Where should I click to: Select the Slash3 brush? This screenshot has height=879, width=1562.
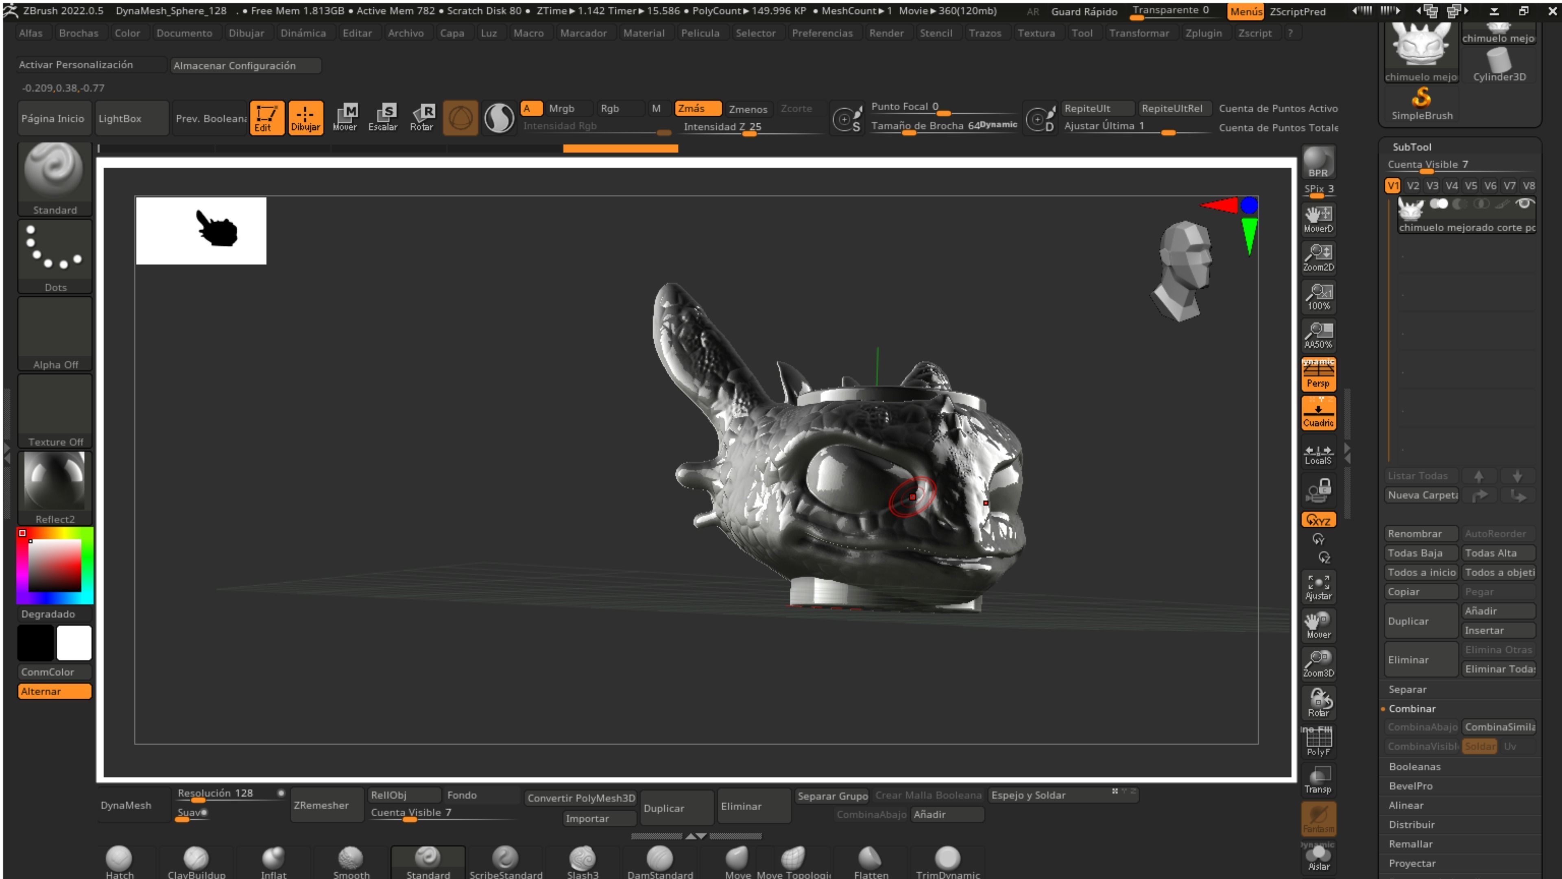(583, 863)
